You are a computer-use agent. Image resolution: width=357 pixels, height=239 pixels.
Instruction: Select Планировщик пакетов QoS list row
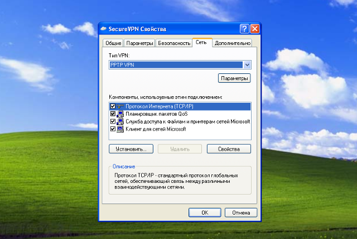(180, 114)
